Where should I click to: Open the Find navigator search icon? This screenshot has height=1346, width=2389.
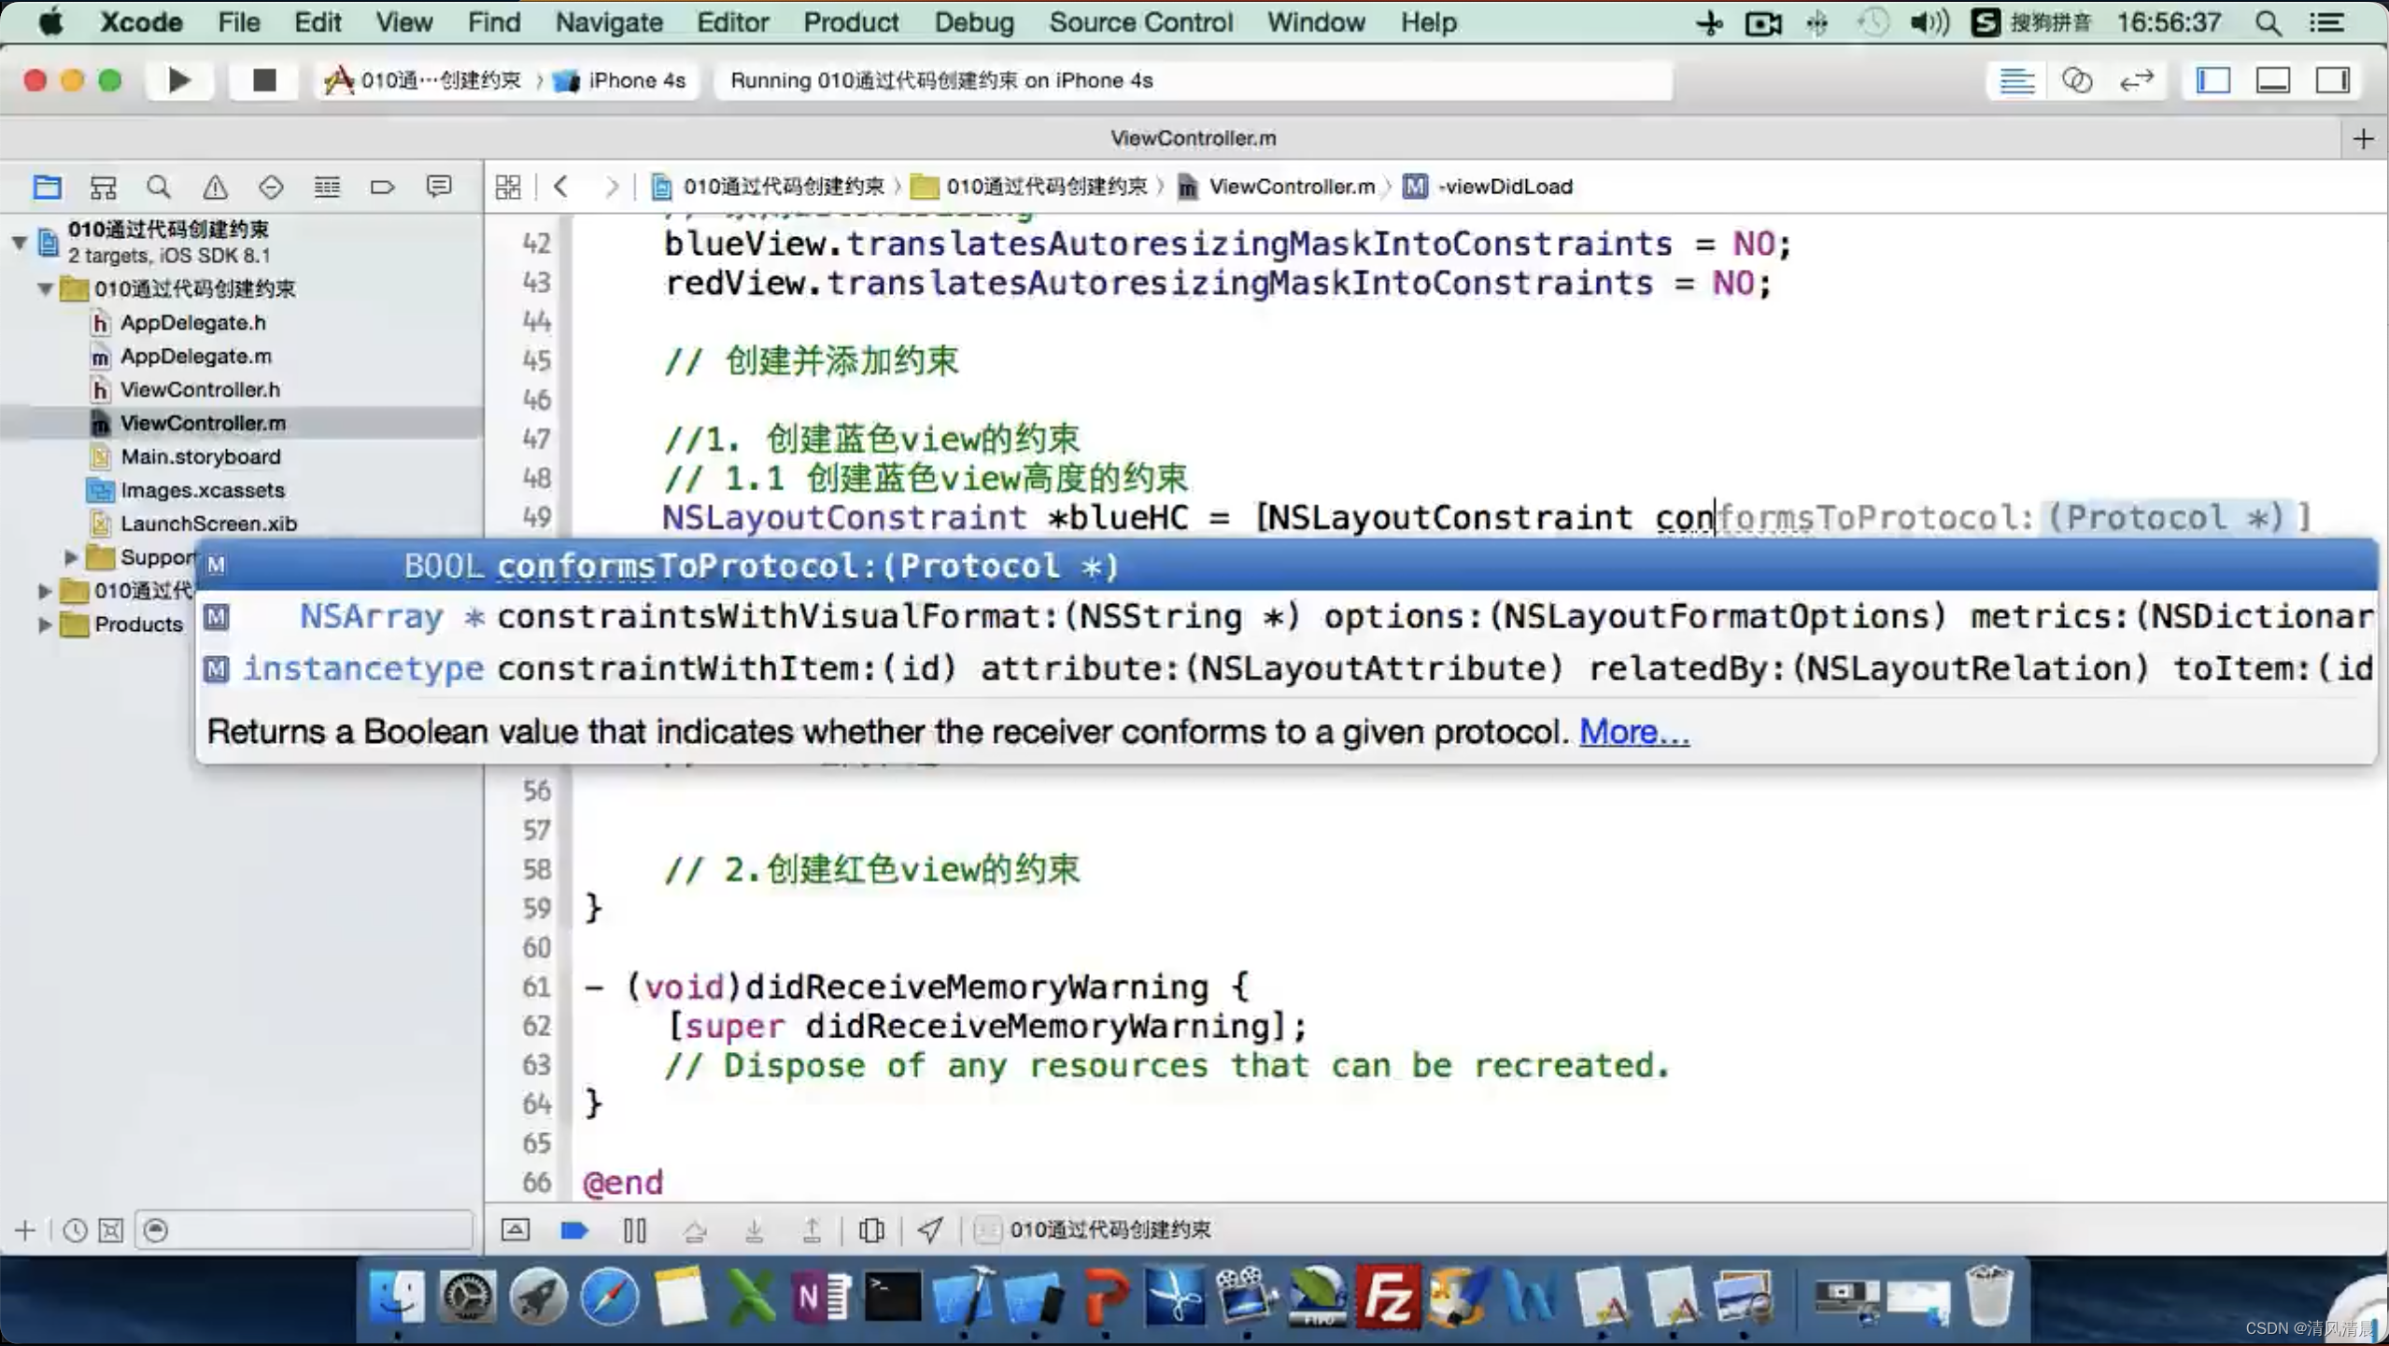click(159, 187)
